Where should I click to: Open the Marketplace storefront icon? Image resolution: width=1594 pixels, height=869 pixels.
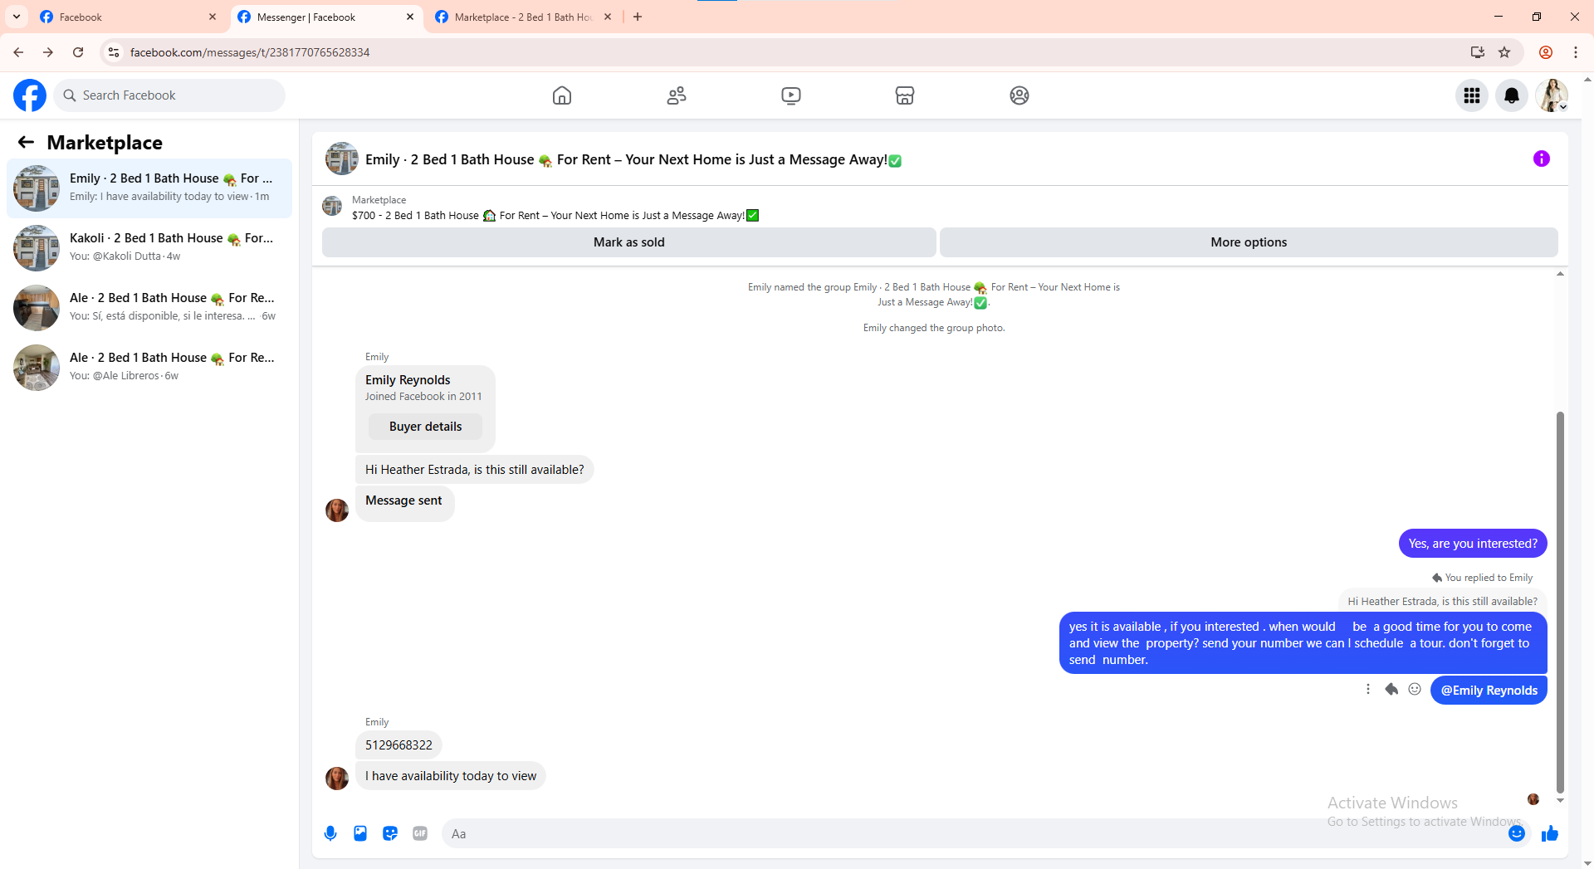coord(905,95)
